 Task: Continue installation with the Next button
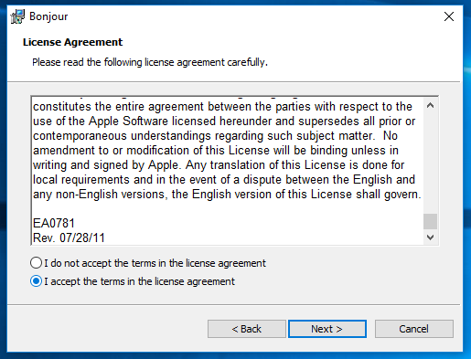pos(327,329)
